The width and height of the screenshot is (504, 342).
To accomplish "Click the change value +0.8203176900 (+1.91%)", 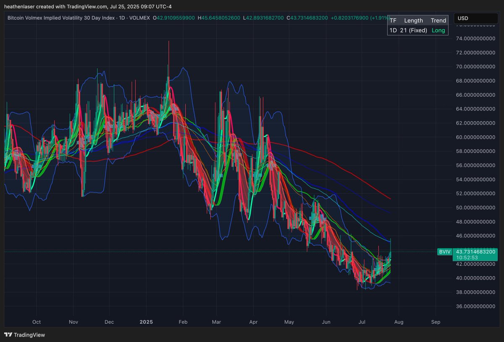I will [x=360, y=18].
